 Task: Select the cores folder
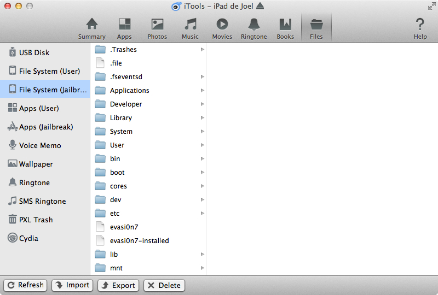pos(148,186)
